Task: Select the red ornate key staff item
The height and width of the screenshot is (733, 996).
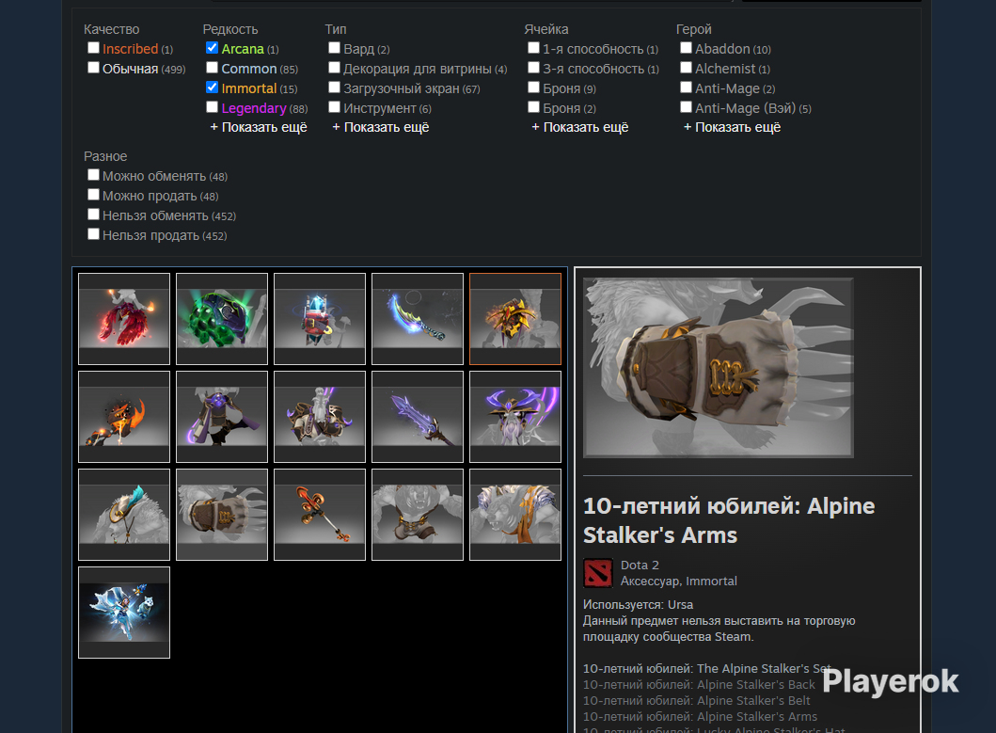Action: point(320,515)
